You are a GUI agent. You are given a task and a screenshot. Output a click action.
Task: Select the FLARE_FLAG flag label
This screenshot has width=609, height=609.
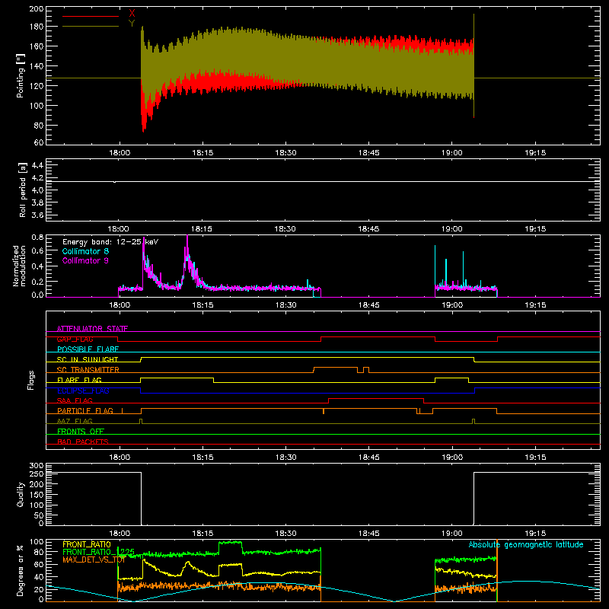tap(79, 380)
